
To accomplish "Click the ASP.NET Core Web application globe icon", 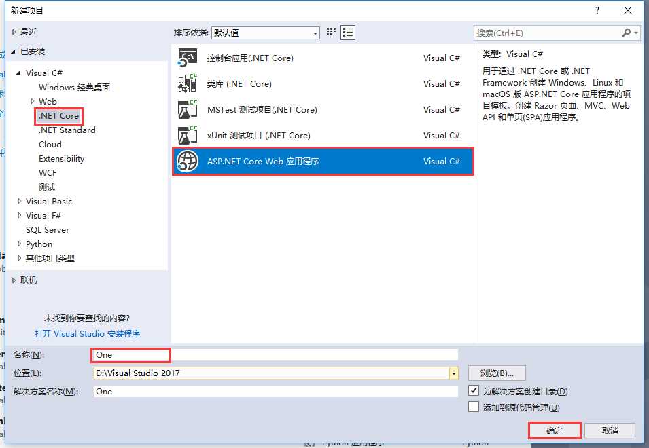I will 188,161.
